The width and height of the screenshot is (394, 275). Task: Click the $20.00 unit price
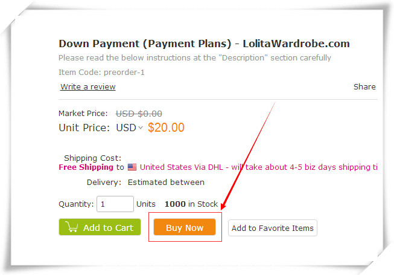coord(166,128)
